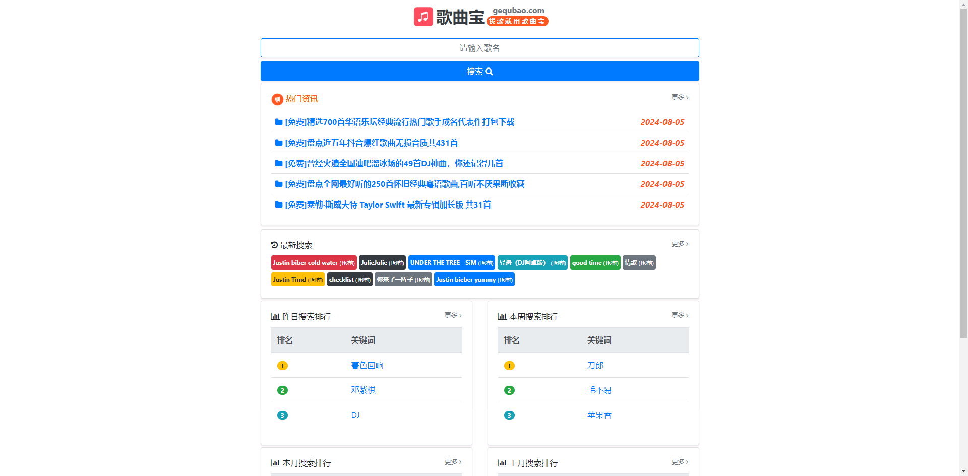This screenshot has height=476, width=968.
Task: Select the JulieJulie search tag
Action: (382, 263)
